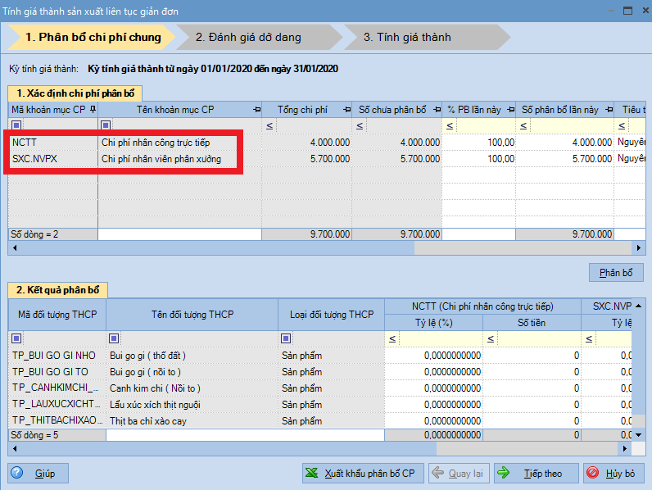
Task: Click the red cancel icon for Hủy bỏ
Action: 593,473
